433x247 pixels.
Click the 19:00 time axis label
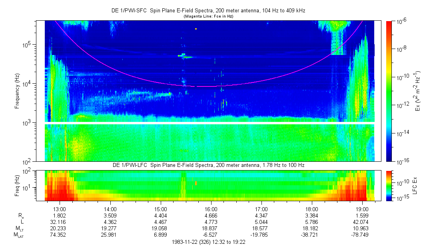pyautogui.click(x=362, y=209)
